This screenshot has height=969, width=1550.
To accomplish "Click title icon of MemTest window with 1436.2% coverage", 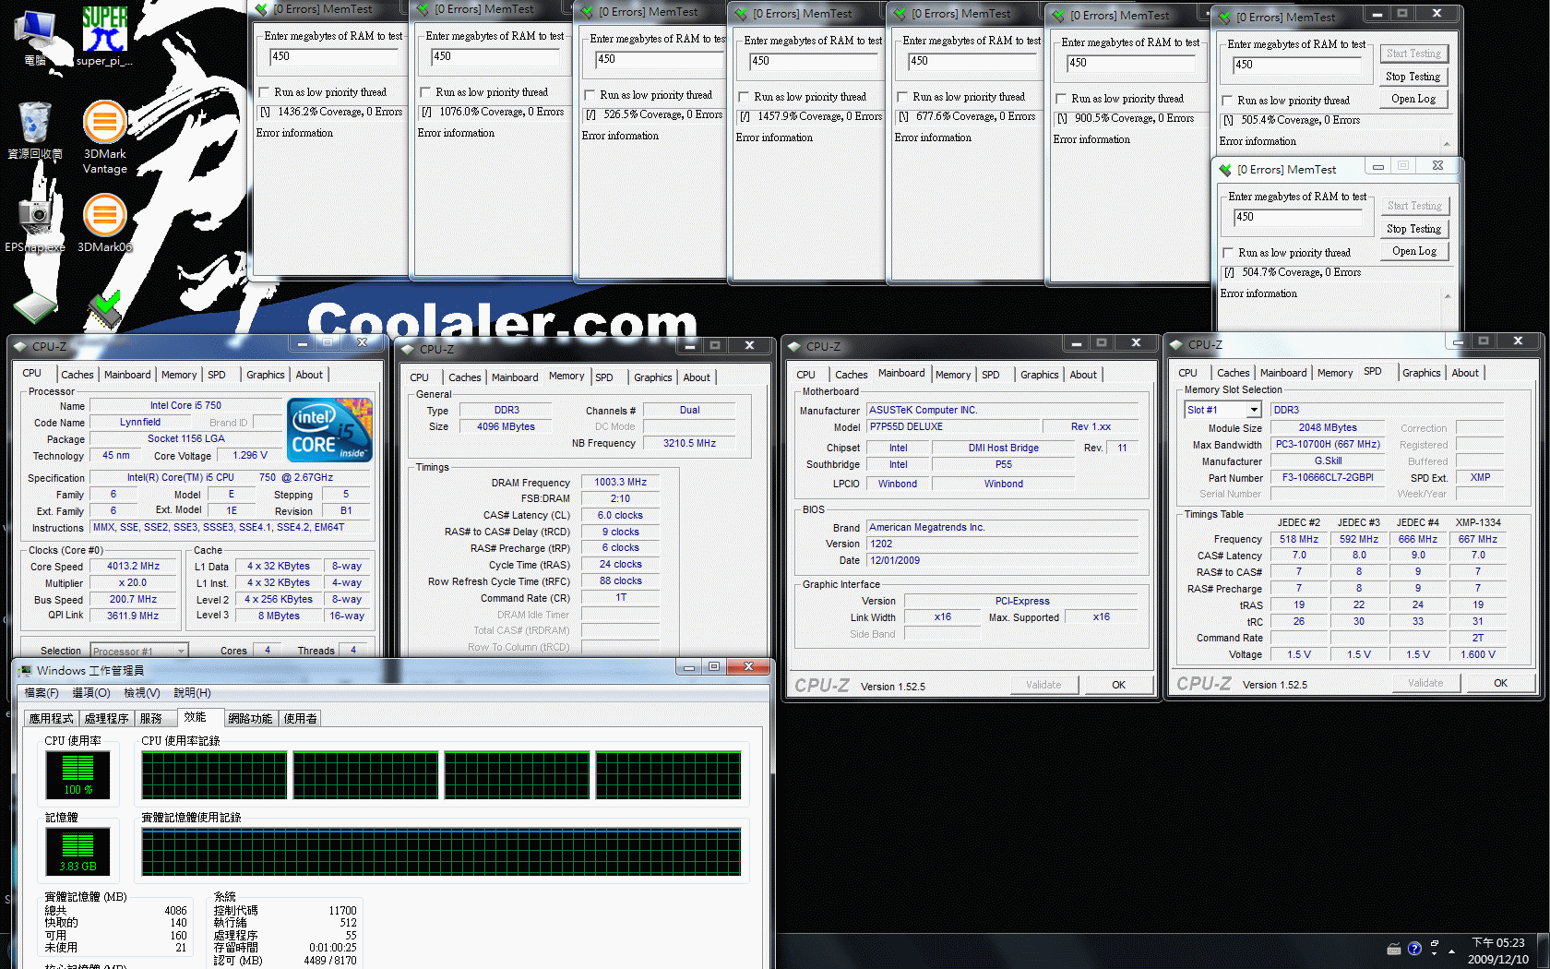I will [x=262, y=9].
